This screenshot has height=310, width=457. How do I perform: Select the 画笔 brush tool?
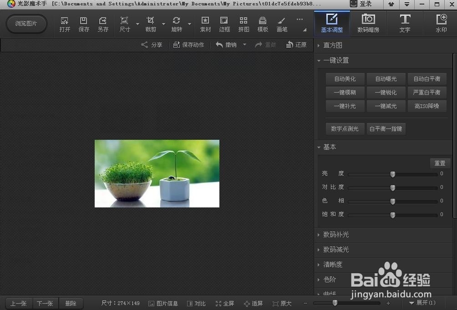pos(282,25)
